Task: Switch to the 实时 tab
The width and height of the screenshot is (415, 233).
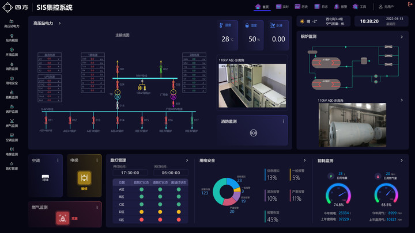Action: (282, 7)
